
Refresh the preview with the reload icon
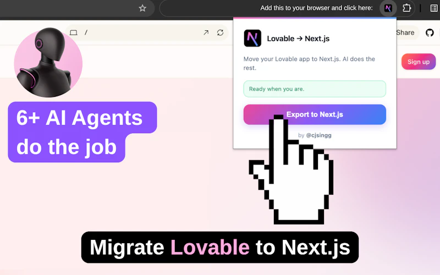tap(221, 32)
